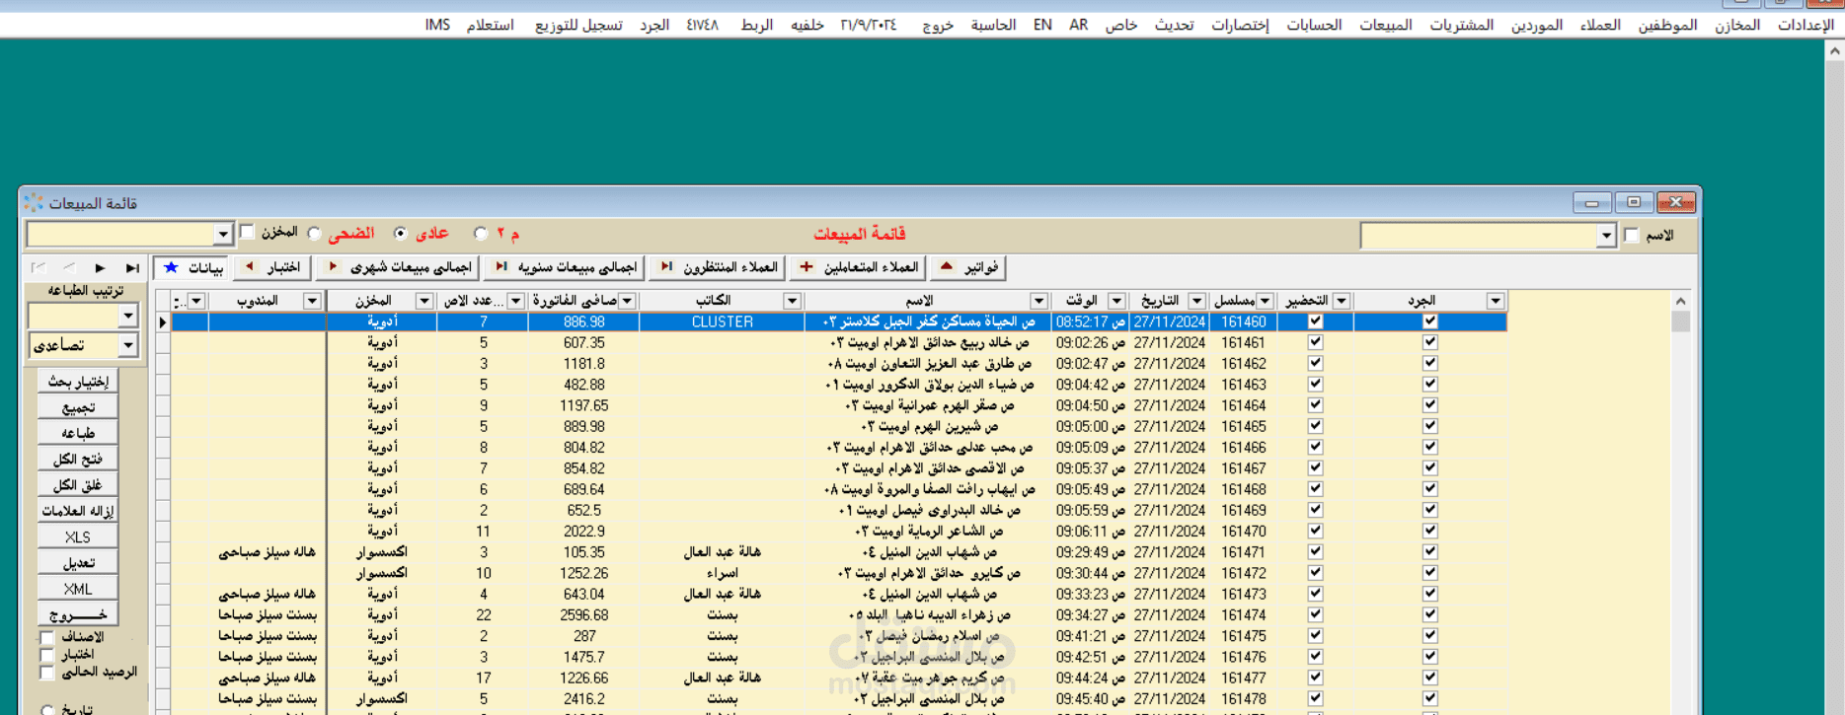The image size is (1845, 715).
Task: Open the الحسابات menu
Action: (1314, 25)
